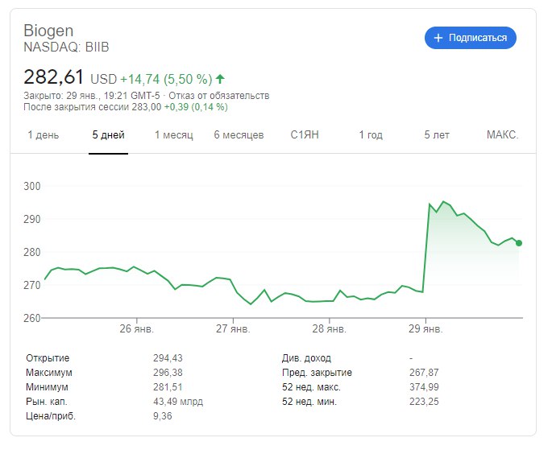Click the Максимум value 296,38
This screenshot has width=552, height=450.
(168, 373)
